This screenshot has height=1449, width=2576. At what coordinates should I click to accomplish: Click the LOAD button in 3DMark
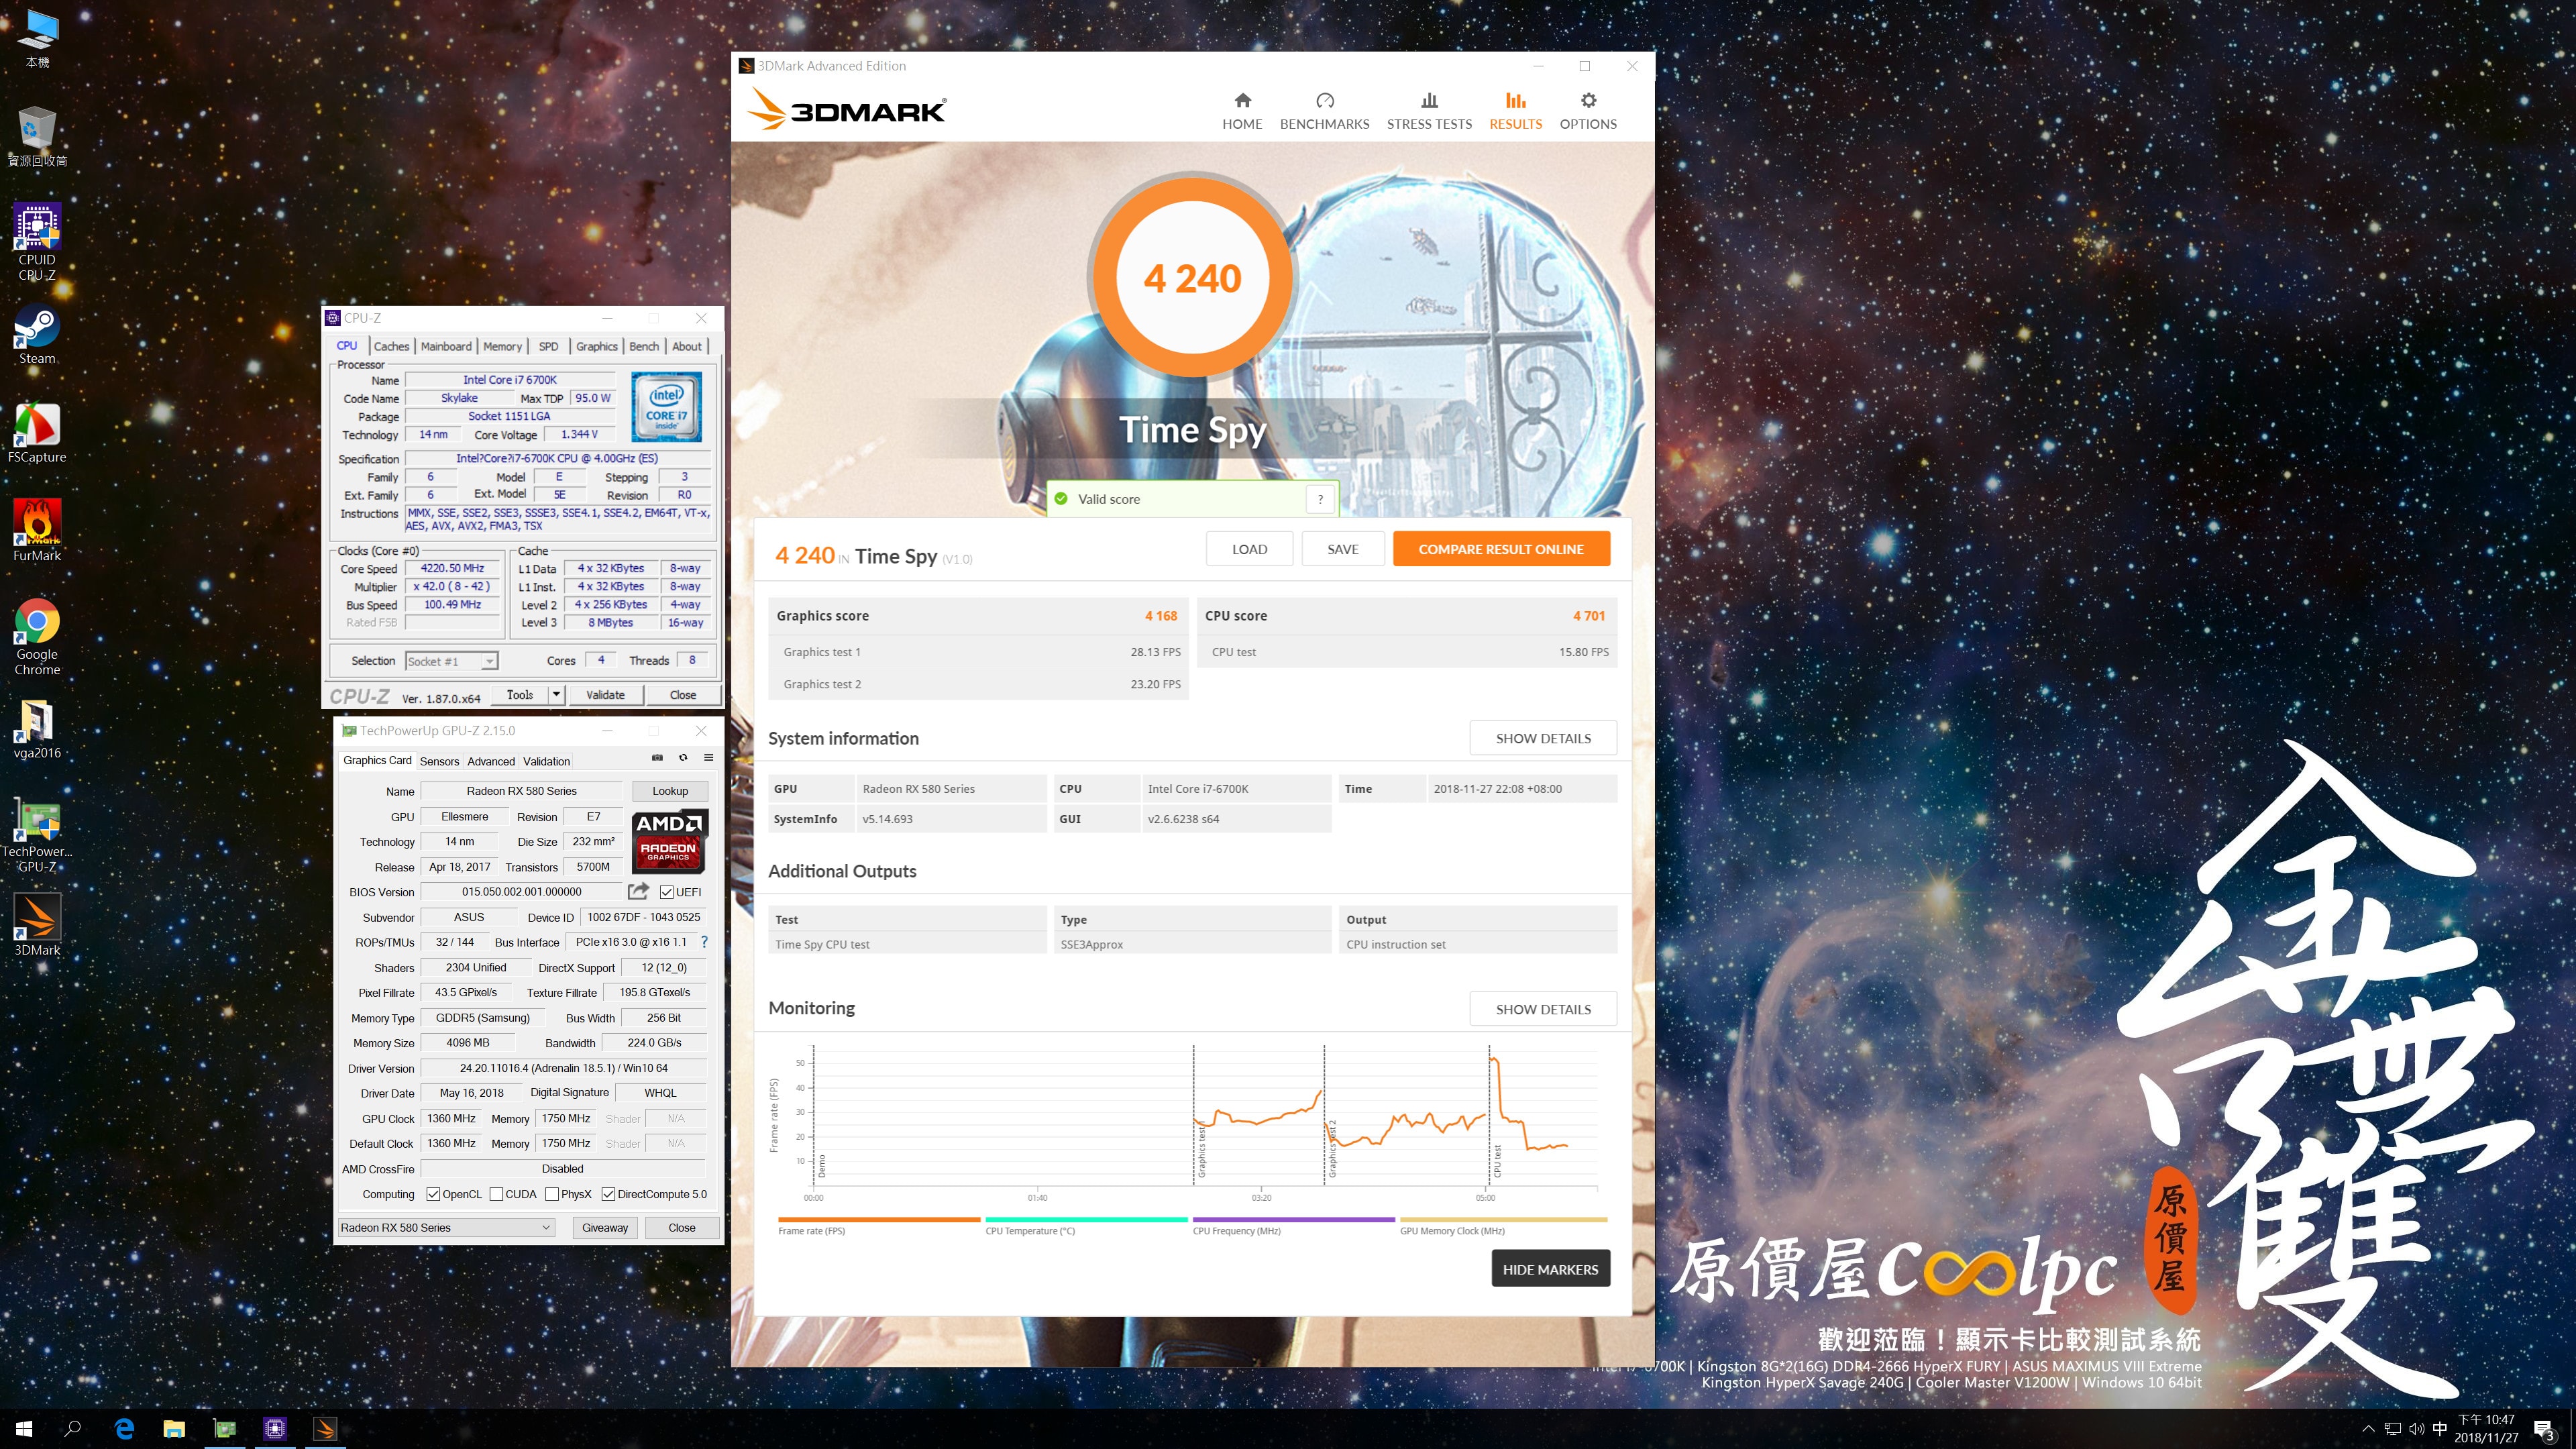(1249, 549)
